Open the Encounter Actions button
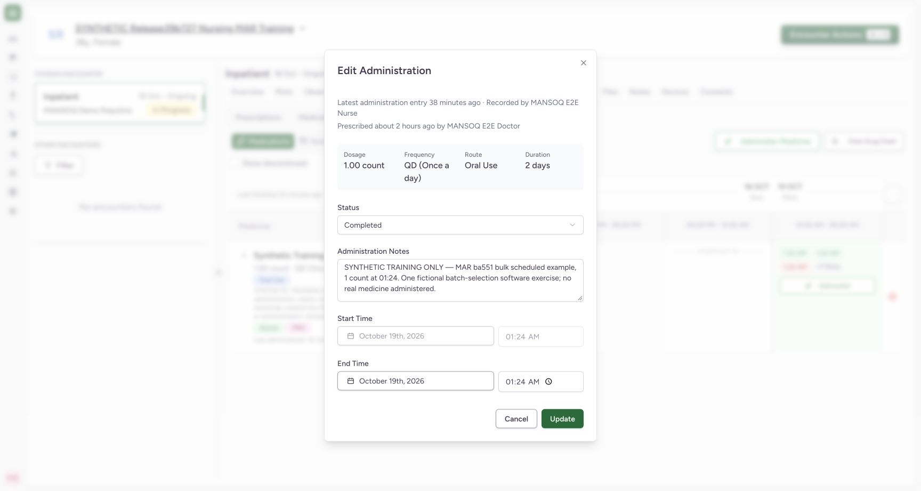 coord(840,35)
